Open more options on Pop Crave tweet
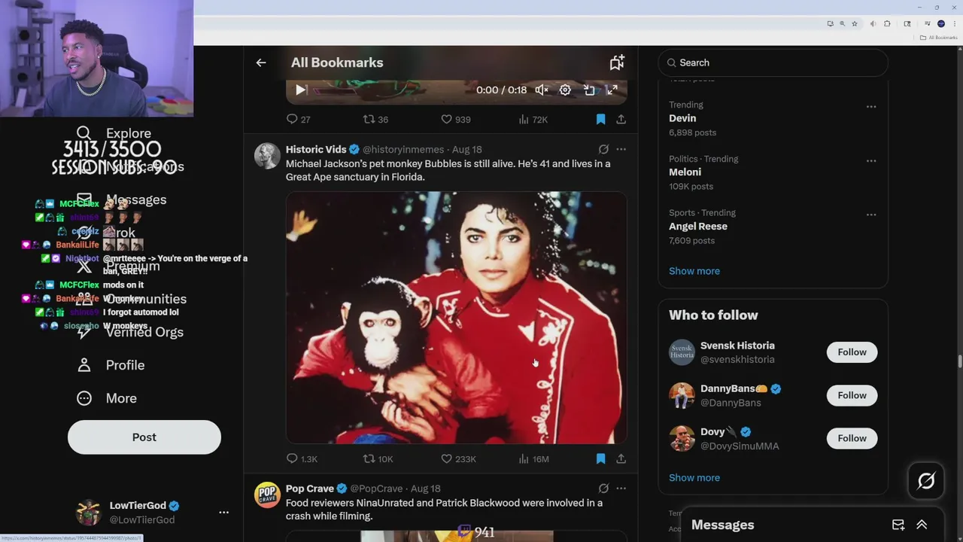Viewport: 963px width, 542px height. pyautogui.click(x=621, y=489)
